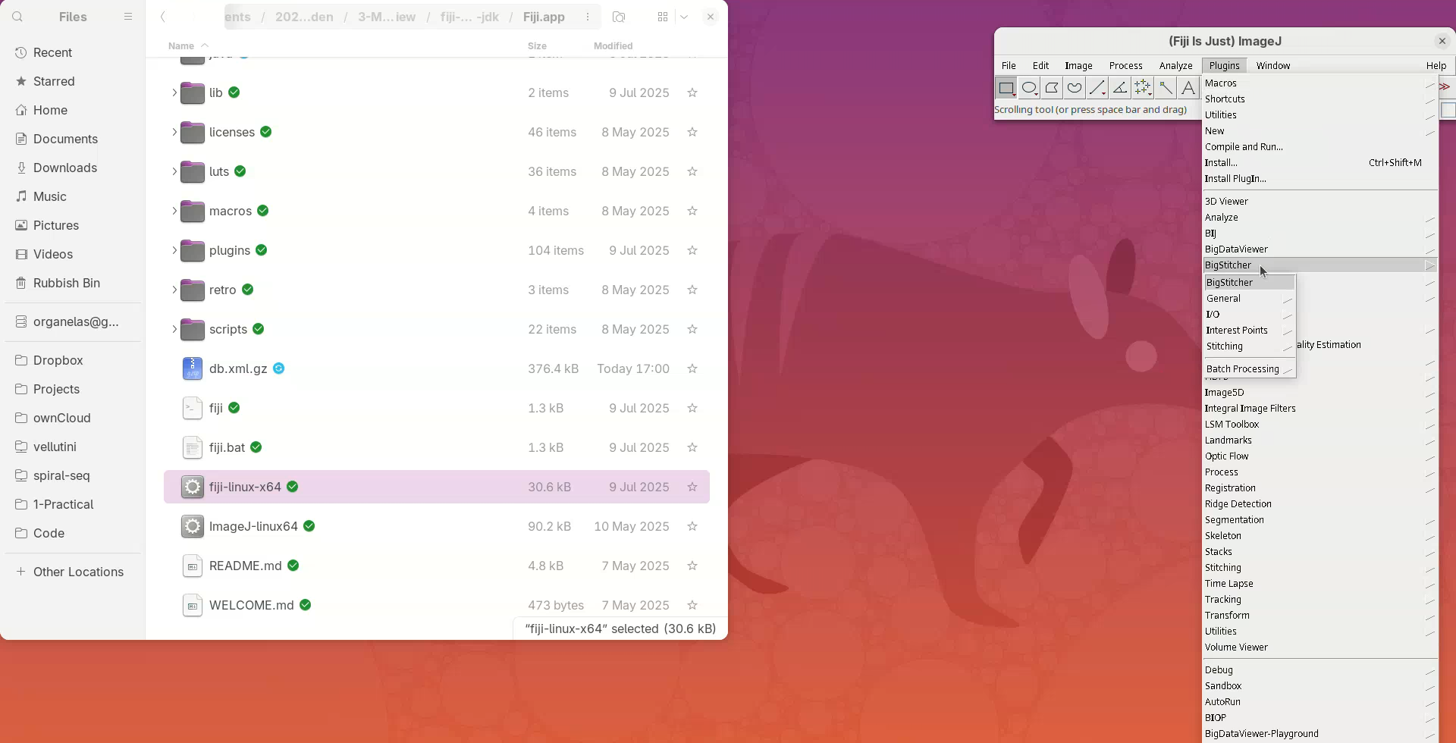
Task: Expand the macros folder tree
Action: pyautogui.click(x=174, y=211)
